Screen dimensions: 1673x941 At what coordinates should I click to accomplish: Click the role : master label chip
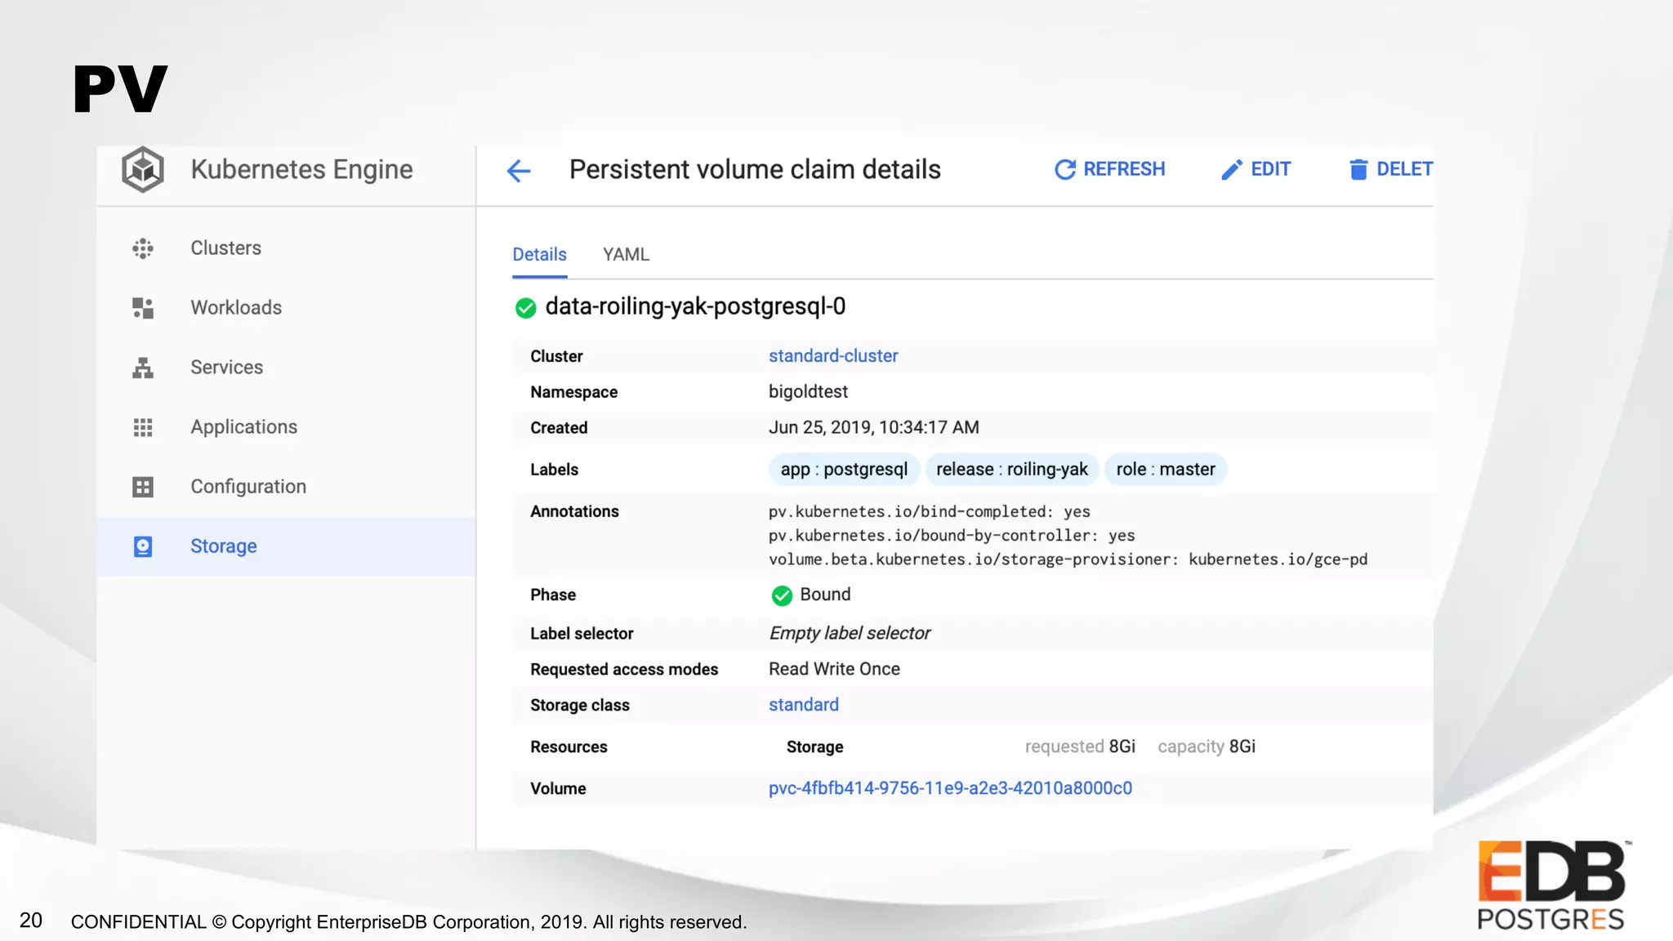pos(1165,470)
